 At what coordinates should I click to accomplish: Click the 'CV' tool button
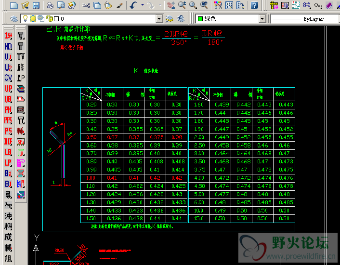pyautogui.click(x=8, y=78)
